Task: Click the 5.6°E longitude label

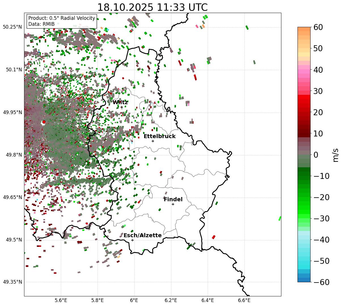Action: click(61, 300)
